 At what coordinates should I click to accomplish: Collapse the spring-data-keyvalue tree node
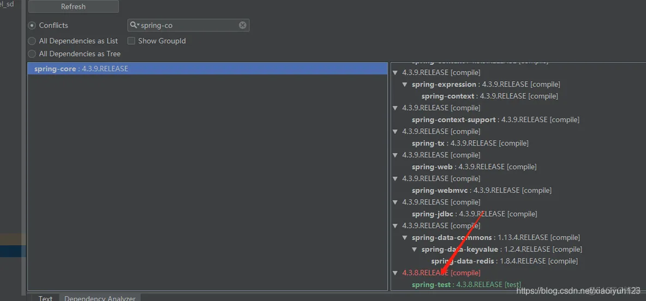point(415,250)
